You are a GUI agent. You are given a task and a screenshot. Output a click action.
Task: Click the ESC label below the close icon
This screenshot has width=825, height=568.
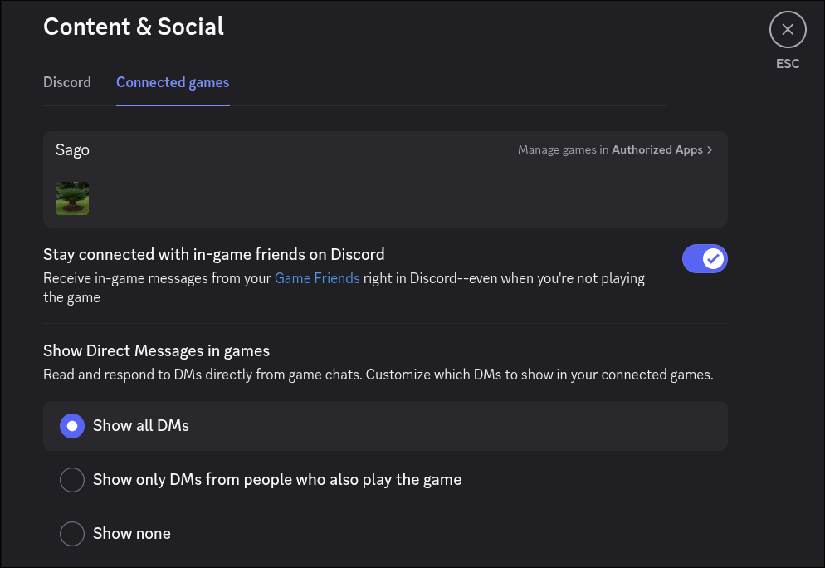[787, 63]
